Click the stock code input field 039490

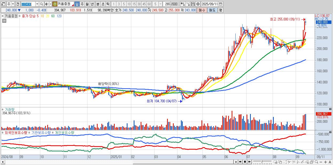[x=28, y=4]
